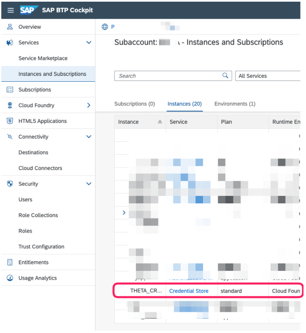Click the SAP BTP Cockpit title
The width and height of the screenshot is (306, 333).
coord(68,10)
